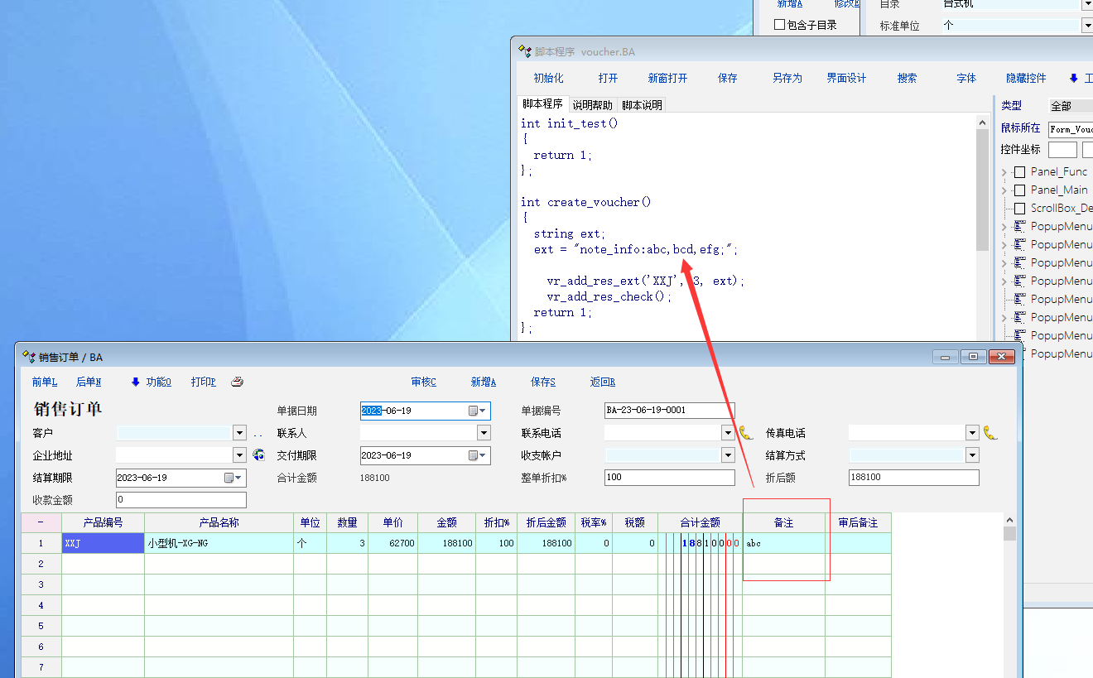1093x678 pixels.
Task: Enable the 包含子目录 checkbox
Action: pyautogui.click(x=779, y=25)
